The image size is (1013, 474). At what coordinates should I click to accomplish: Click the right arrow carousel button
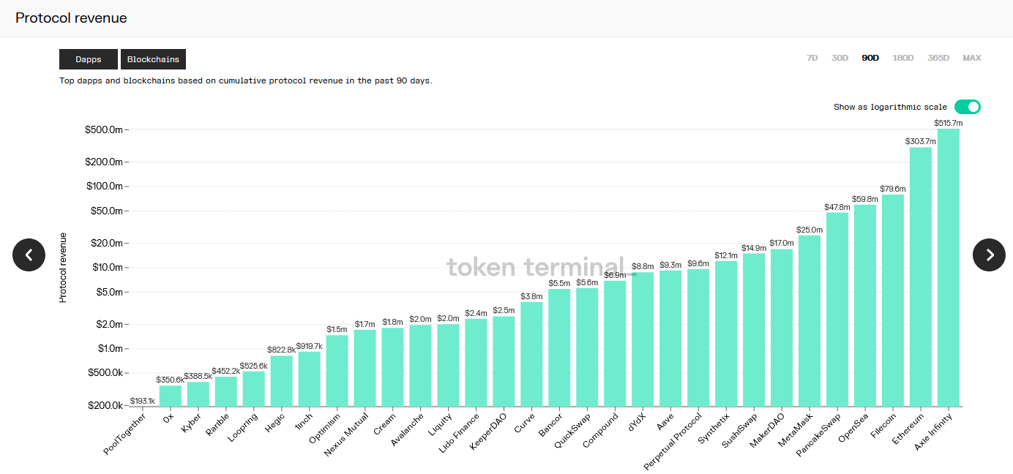point(989,255)
